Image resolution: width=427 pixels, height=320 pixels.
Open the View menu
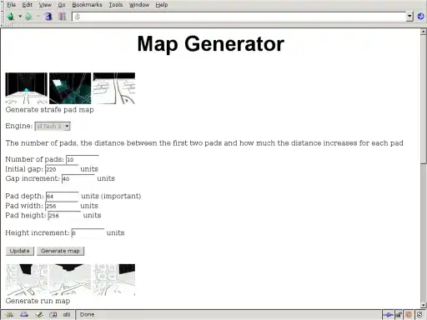(45, 5)
